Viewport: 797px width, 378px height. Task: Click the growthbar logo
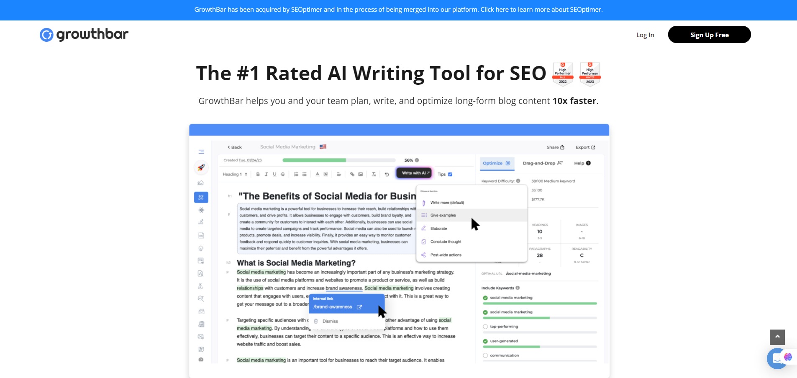(84, 34)
